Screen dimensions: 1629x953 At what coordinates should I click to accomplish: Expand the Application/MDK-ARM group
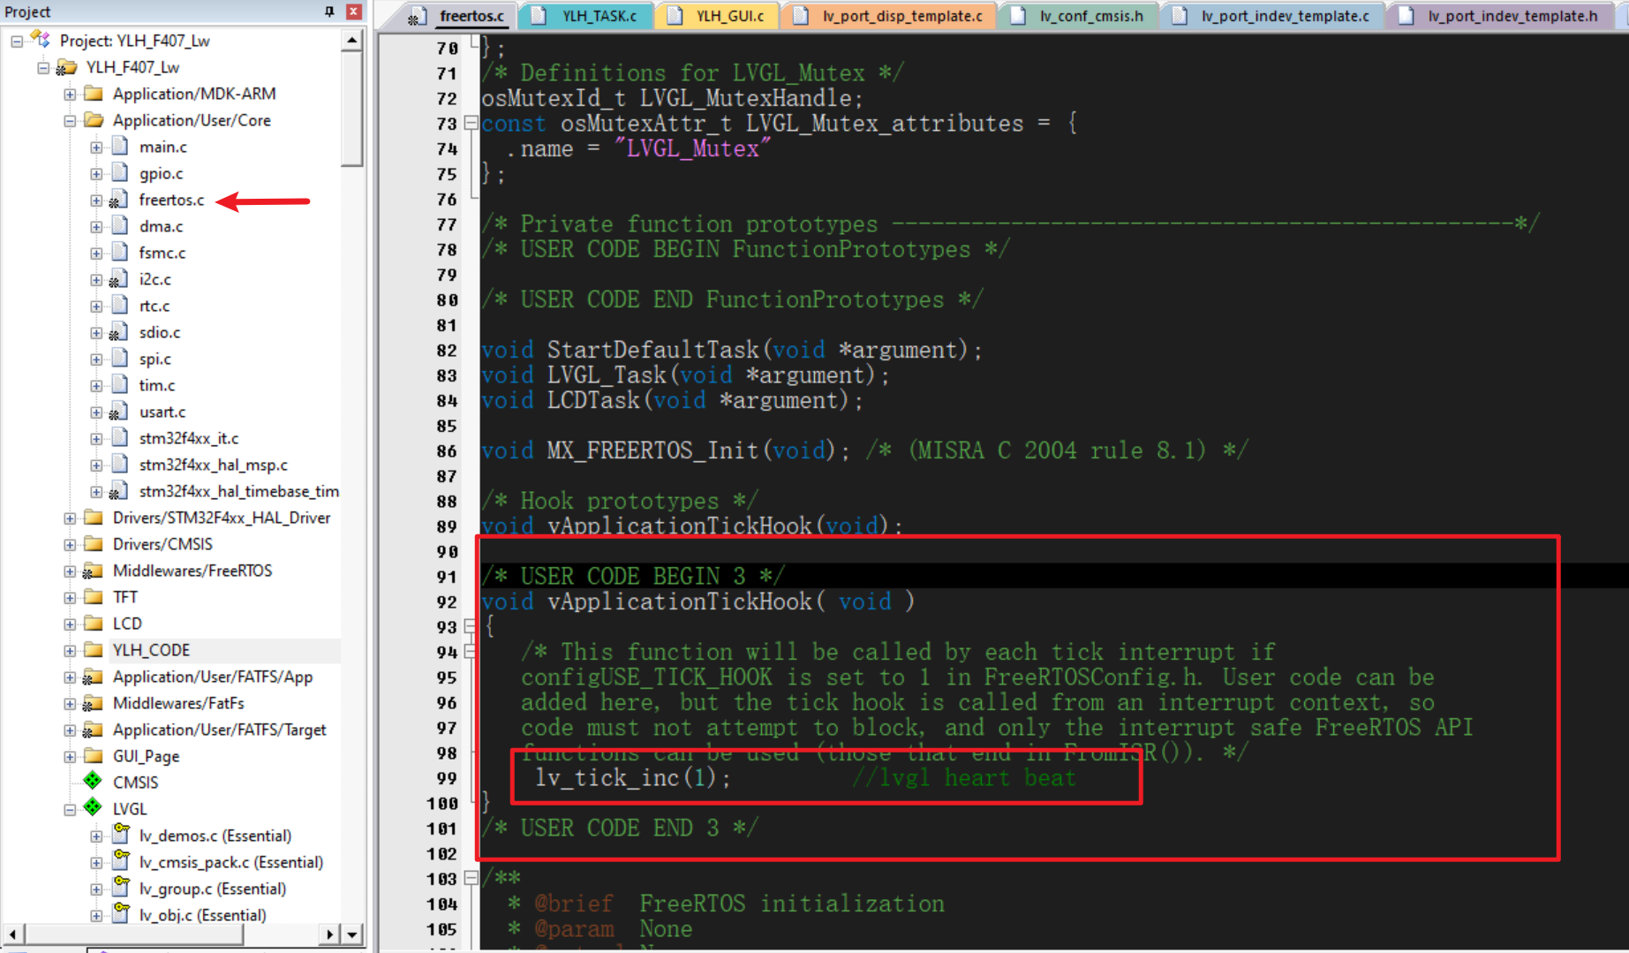[x=70, y=94]
